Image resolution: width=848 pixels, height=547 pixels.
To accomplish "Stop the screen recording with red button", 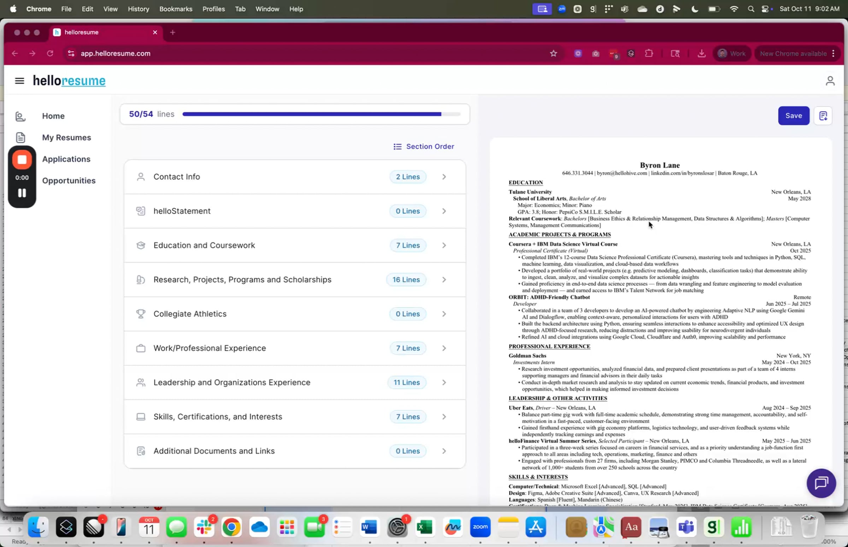I will click(22, 160).
